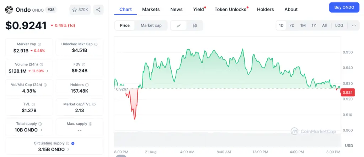Open the Markets tab
This screenshot has width=364, height=157.
pos(151,9)
